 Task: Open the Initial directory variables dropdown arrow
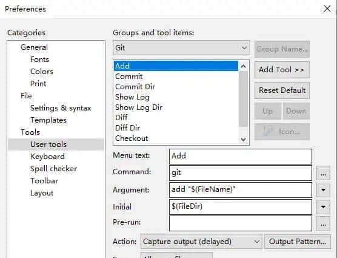coord(323,207)
